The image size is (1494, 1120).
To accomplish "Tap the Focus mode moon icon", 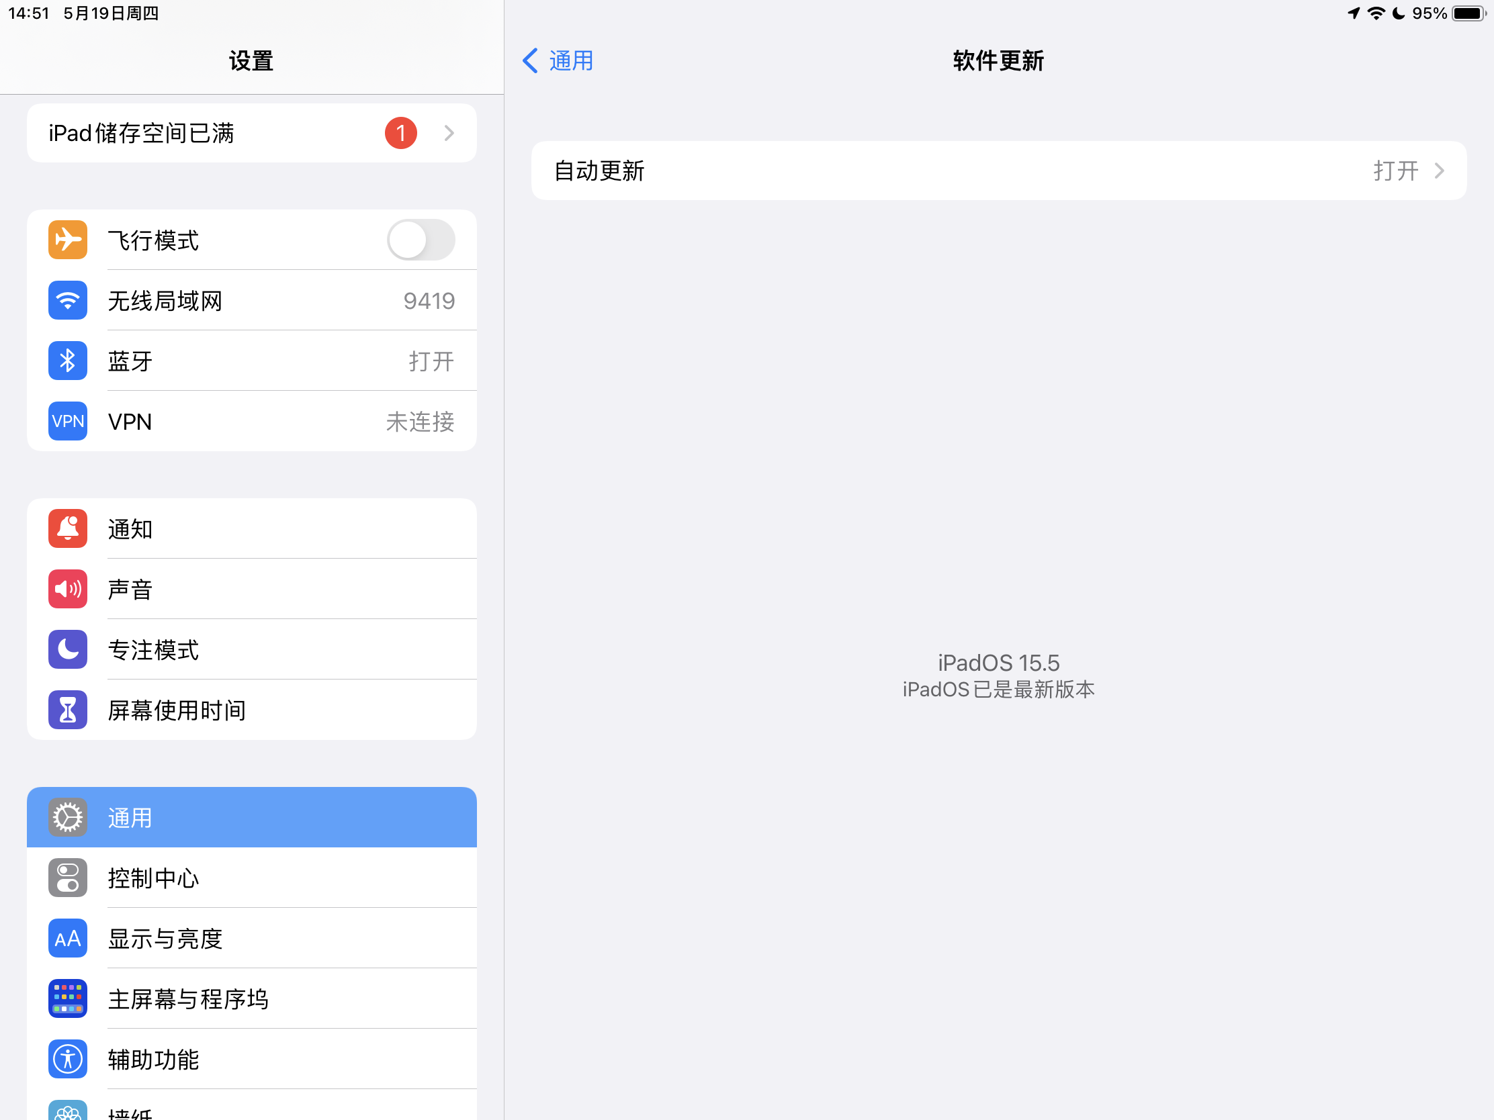I will [x=68, y=649].
